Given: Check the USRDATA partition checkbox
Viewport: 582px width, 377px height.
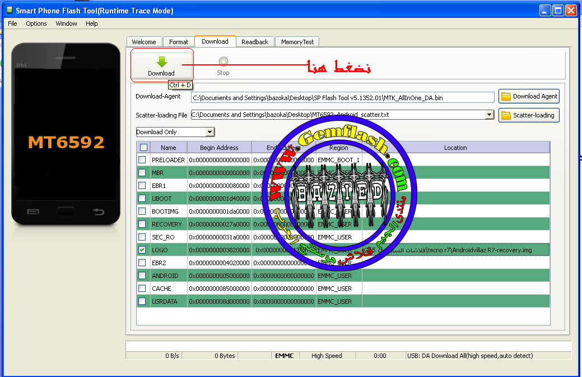Looking at the screenshot, I should point(142,301).
